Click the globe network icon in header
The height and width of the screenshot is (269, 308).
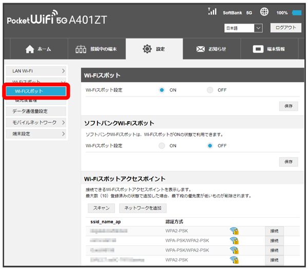coord(264,12)
